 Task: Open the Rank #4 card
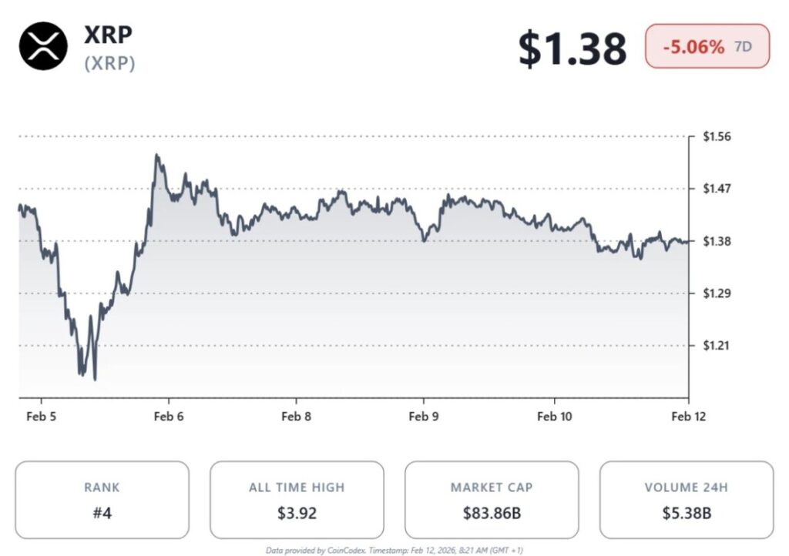click(102, 500)
